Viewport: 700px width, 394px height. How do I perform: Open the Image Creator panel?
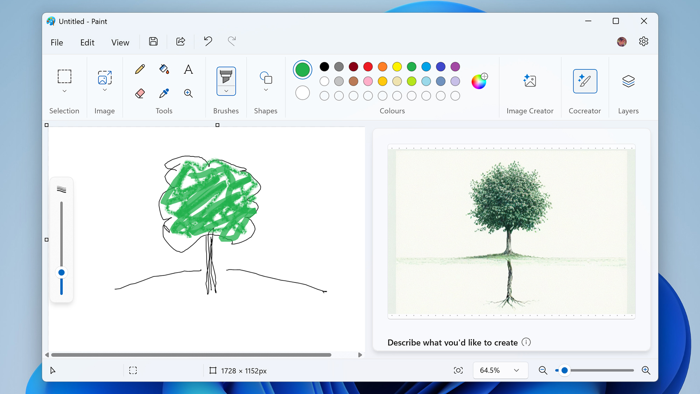pos(530,81)
